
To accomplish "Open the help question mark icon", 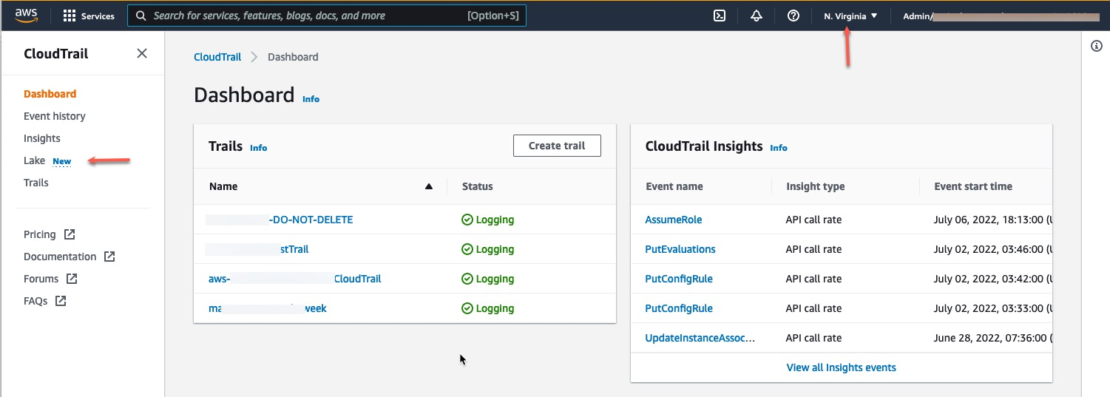I will click(x=793, y=16).
